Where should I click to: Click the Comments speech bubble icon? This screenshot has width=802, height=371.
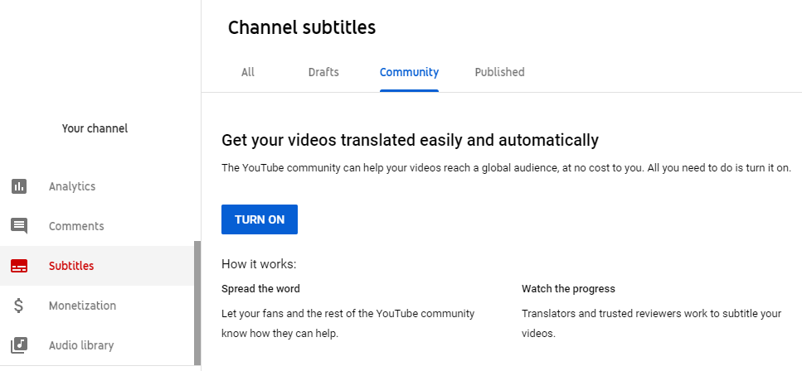tap(19, 226)
